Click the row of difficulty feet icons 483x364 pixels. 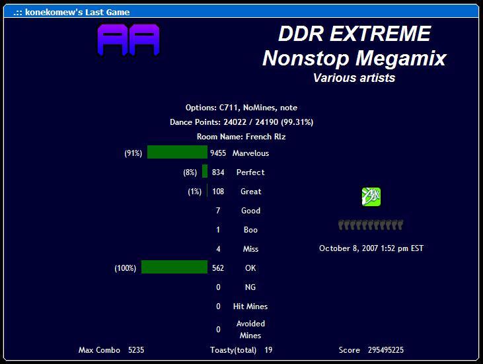[370, 225]
